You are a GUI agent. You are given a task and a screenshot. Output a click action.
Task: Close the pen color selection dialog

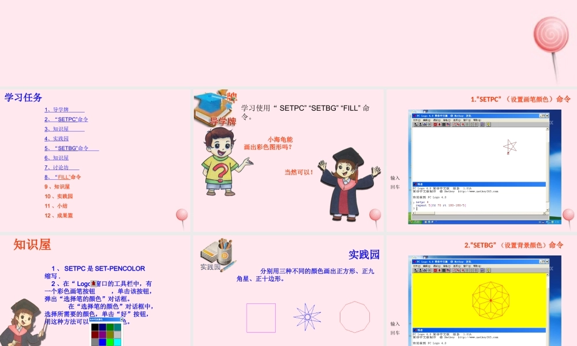(x=122, y=319)
